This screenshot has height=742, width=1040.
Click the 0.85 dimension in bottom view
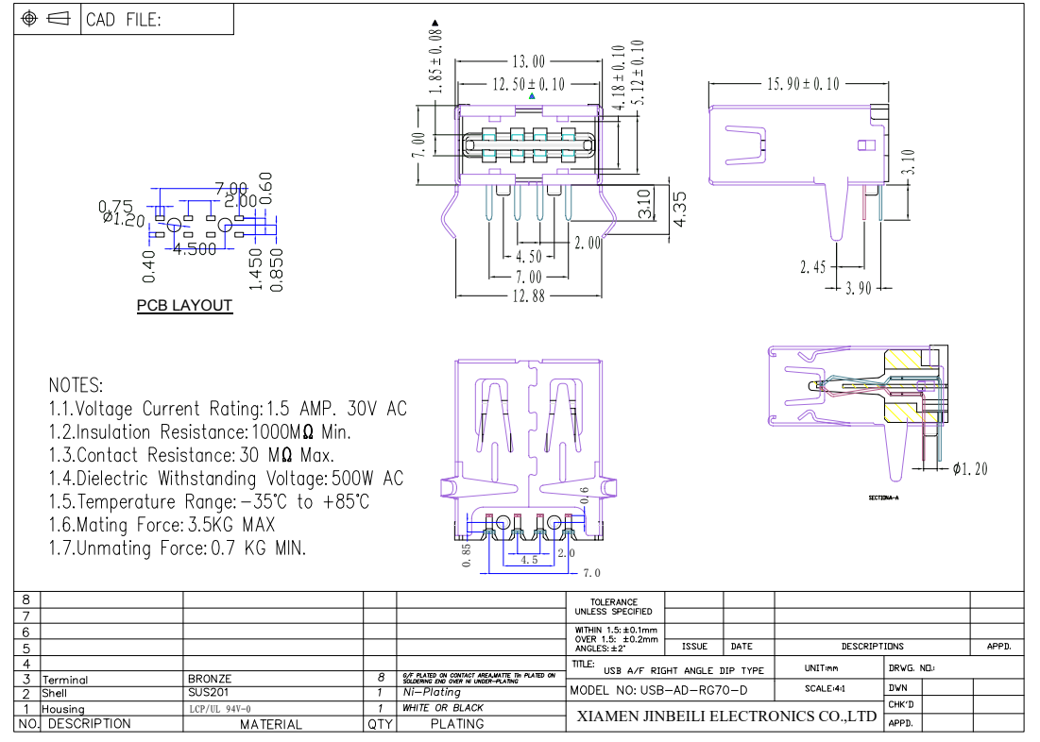tap(467, 556)
